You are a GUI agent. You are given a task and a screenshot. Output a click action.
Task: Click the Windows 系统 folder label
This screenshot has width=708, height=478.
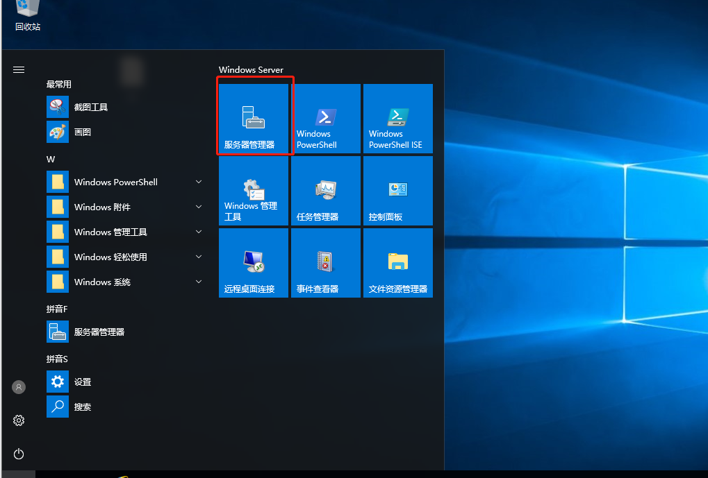103,282
